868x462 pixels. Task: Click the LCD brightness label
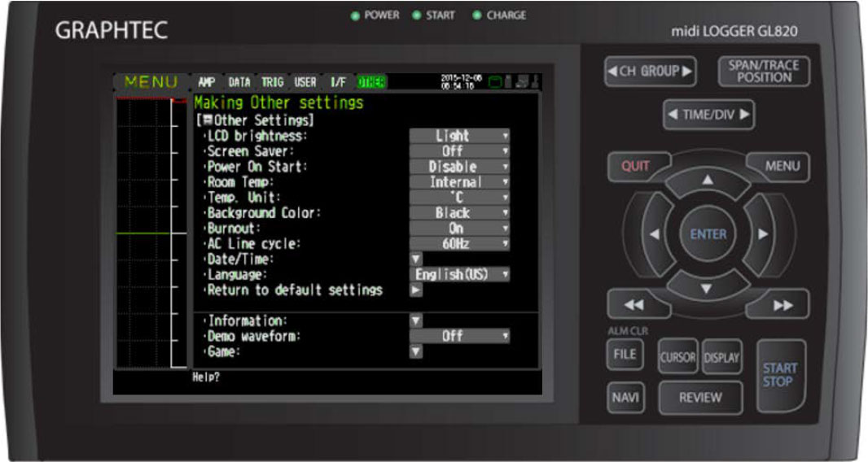[x=256, y=136]
